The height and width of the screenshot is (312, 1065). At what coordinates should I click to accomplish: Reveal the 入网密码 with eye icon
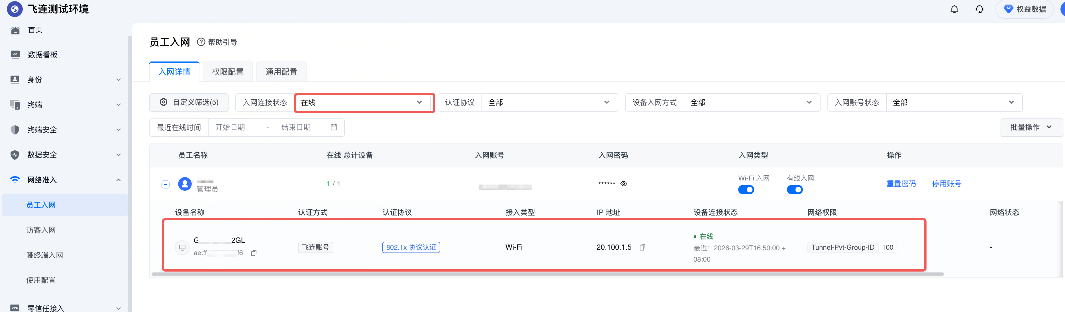coord(623,184)
